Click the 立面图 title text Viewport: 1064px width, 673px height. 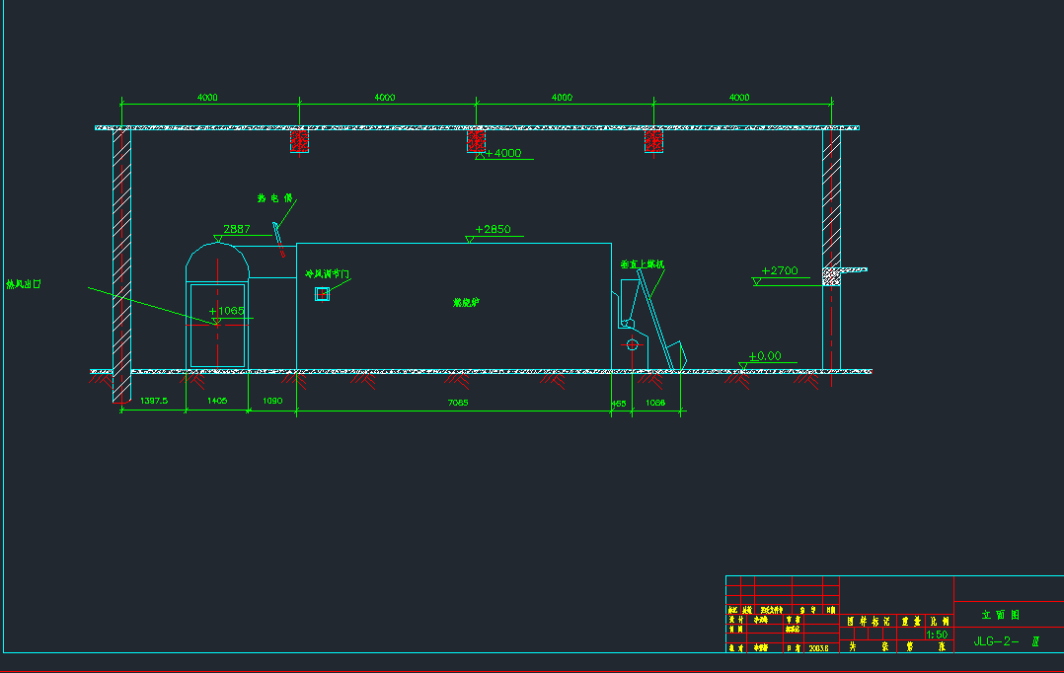[x=1001, y=615]
